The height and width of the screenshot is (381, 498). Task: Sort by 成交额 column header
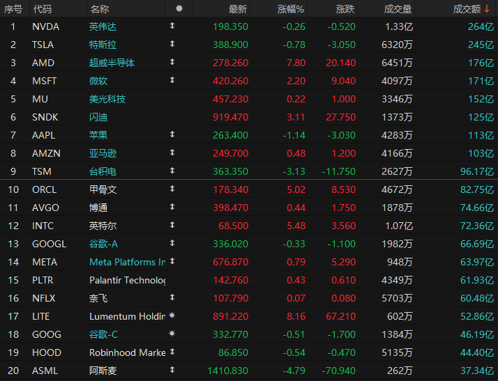467,9
